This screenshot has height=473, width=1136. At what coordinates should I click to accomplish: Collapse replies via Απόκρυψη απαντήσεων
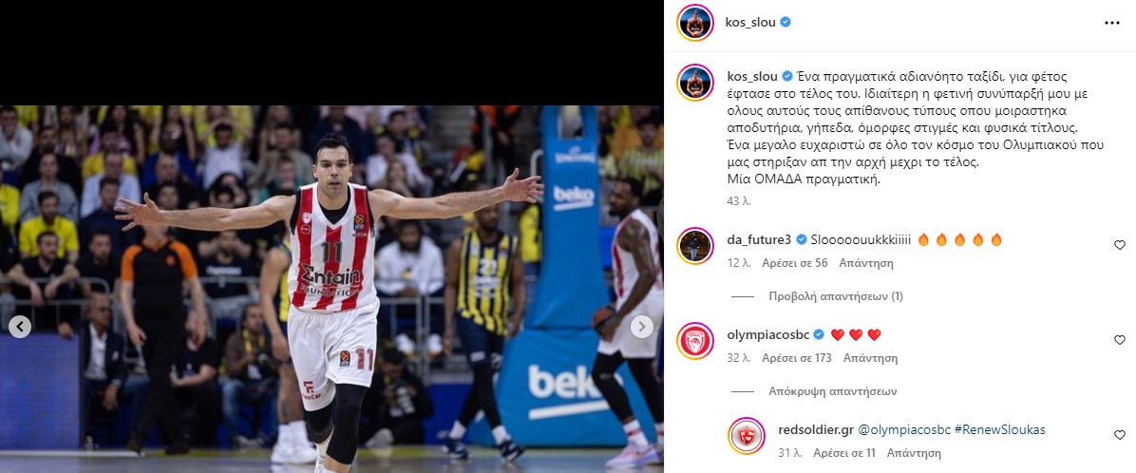pos(832,391)
